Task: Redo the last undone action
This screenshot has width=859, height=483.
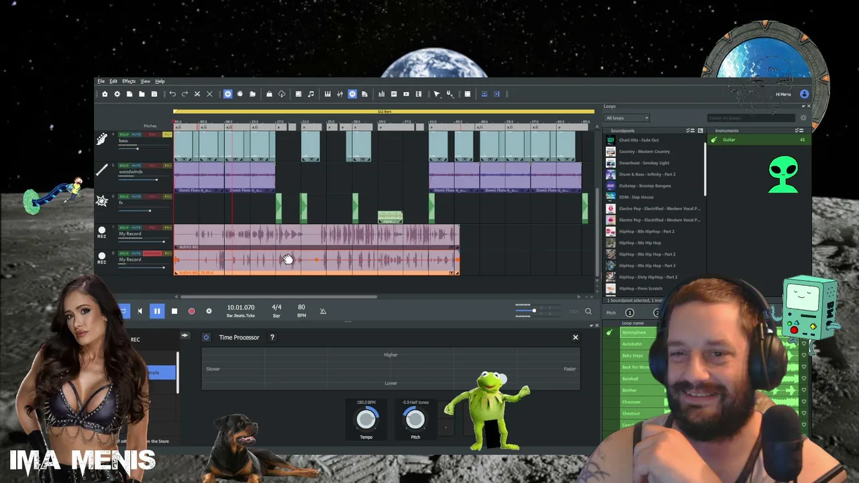Action: click(x=185, y=94)
